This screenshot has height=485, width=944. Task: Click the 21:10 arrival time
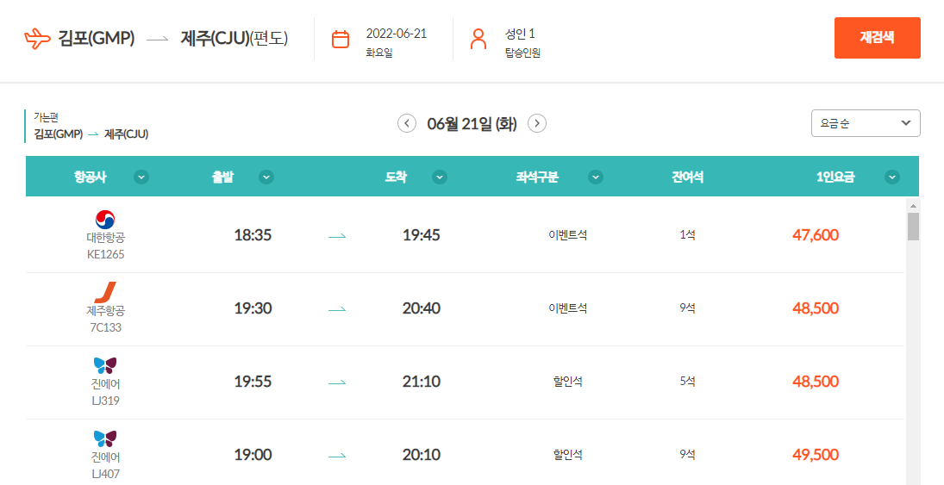(422, 382)
